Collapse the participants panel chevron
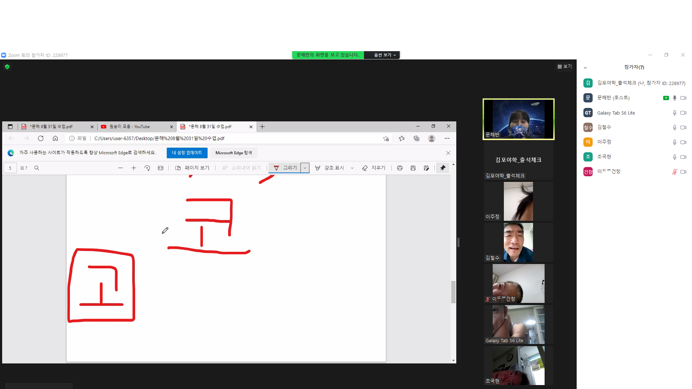This screenshot has height=389, width=692. pos(585,67)
